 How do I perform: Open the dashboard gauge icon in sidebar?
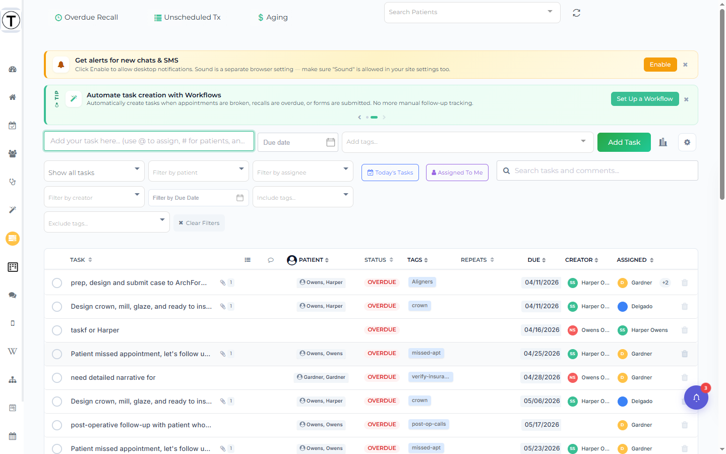click(13, 69)
